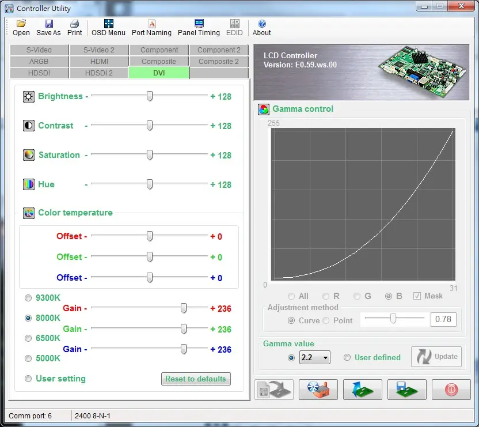This screenshot has width=479, height=427.
Task: Select the B channel radio button
Action: (x=389, y=296)
